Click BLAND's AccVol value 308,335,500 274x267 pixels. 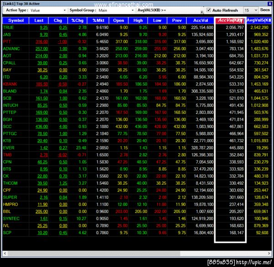pos(202,91)
